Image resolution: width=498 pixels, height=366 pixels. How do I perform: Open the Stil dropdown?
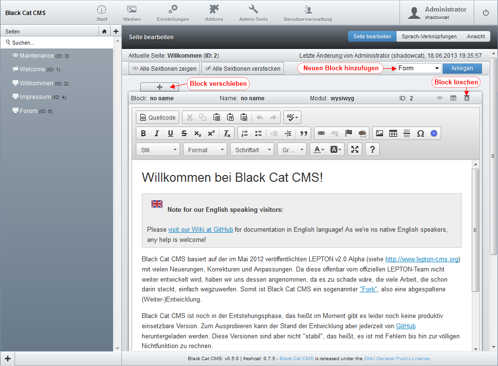coord(158,150)
